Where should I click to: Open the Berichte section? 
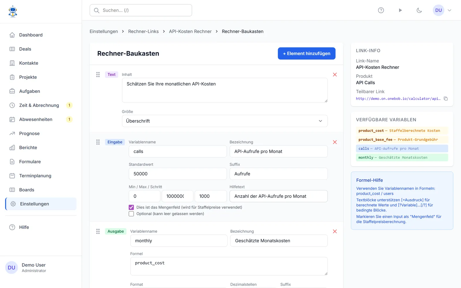click(41, 148)
